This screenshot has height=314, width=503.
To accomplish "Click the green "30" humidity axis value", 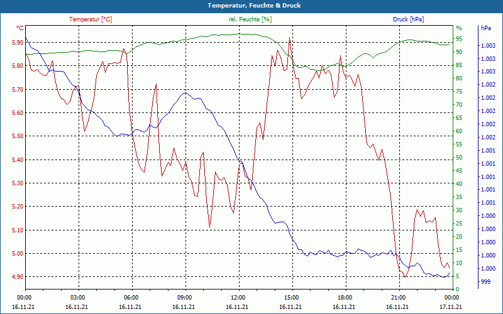I will click(x=459, y=210).
